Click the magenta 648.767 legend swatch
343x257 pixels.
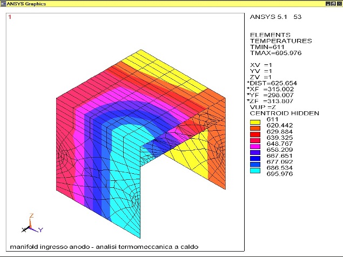coord(255,146)
